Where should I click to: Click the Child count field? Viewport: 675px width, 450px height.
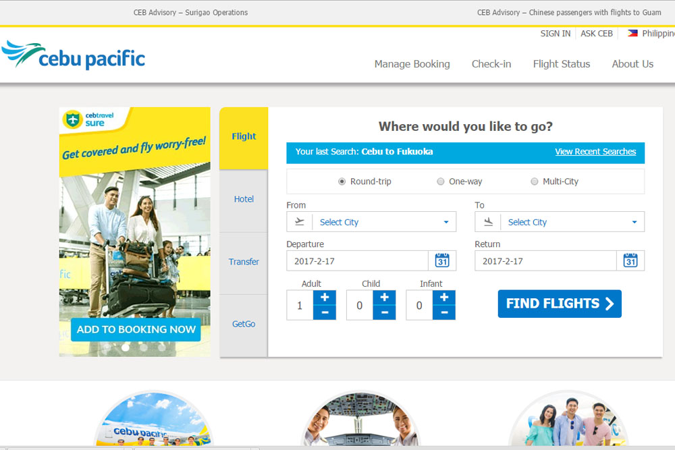360,306
